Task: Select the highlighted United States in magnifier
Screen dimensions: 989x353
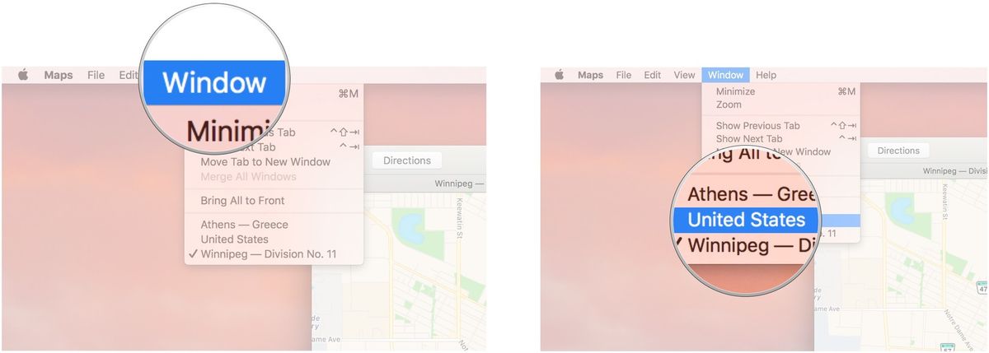Action: [x=746, y=220]
